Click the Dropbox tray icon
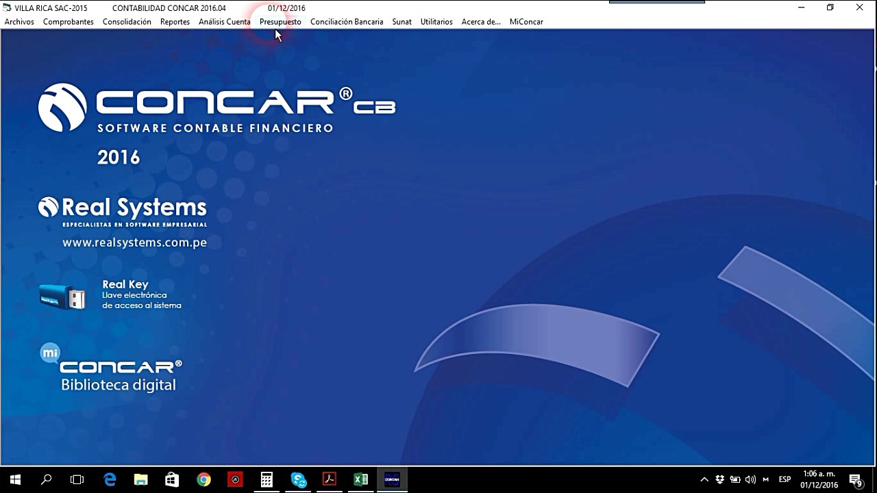This screenshot has height=493, width=877. pos(720,479)
